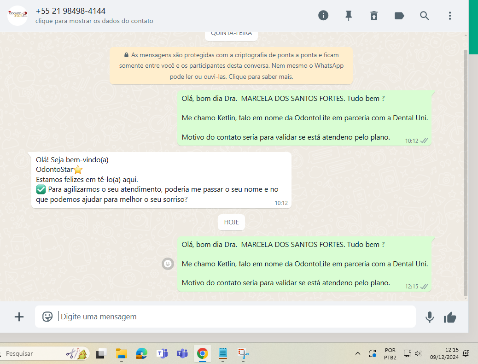
Task: Click the OdontoStar contact profile picture
Action: pos(17,16)
